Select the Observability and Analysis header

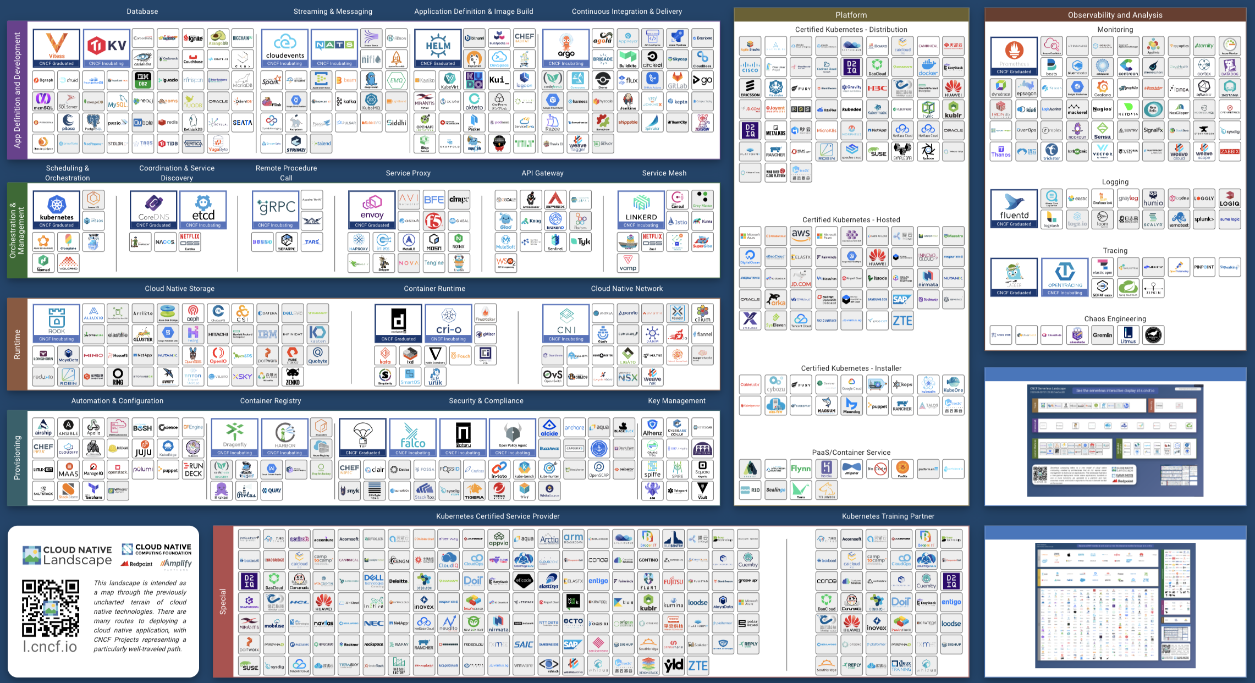[1115, 15]
